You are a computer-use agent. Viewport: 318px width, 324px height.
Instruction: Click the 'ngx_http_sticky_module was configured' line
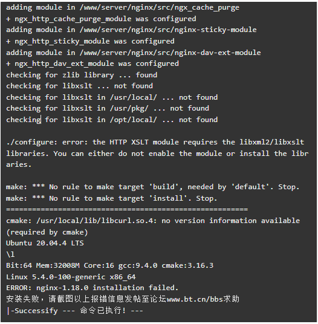90,41
